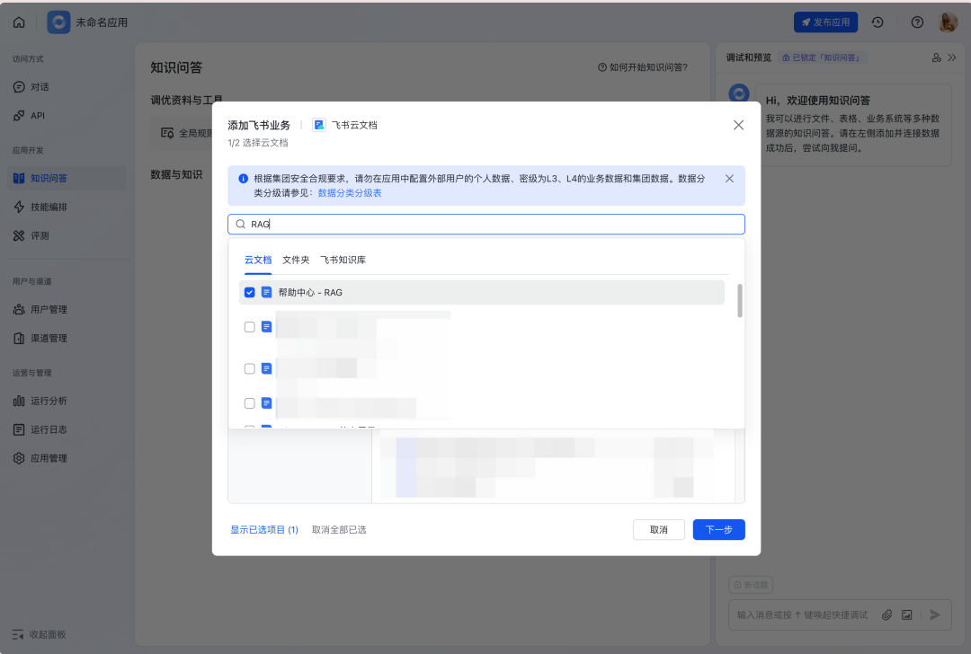
Task: Collapse debug panel with double chevron
Action: pos(952,57)
